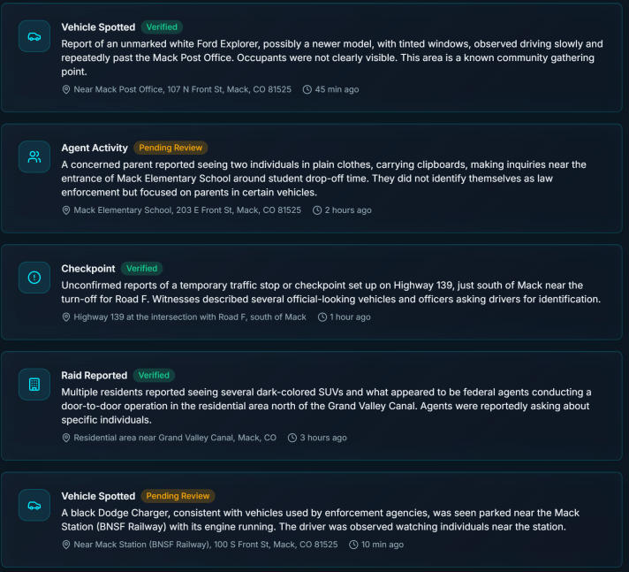Click the location pin next to Mack Elementary School
629x572 pixels.
(x=66, y=210)
